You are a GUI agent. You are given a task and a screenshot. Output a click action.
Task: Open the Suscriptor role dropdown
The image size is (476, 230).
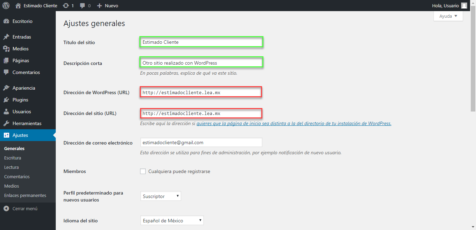[x=161, y=196]
